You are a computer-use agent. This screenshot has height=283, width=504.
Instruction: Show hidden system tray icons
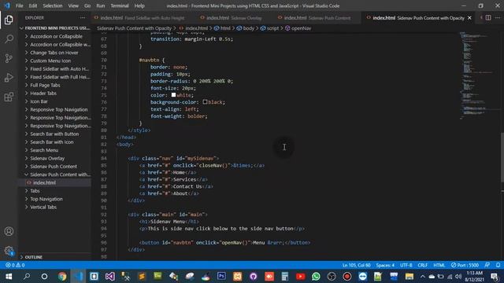coord(423,277)
